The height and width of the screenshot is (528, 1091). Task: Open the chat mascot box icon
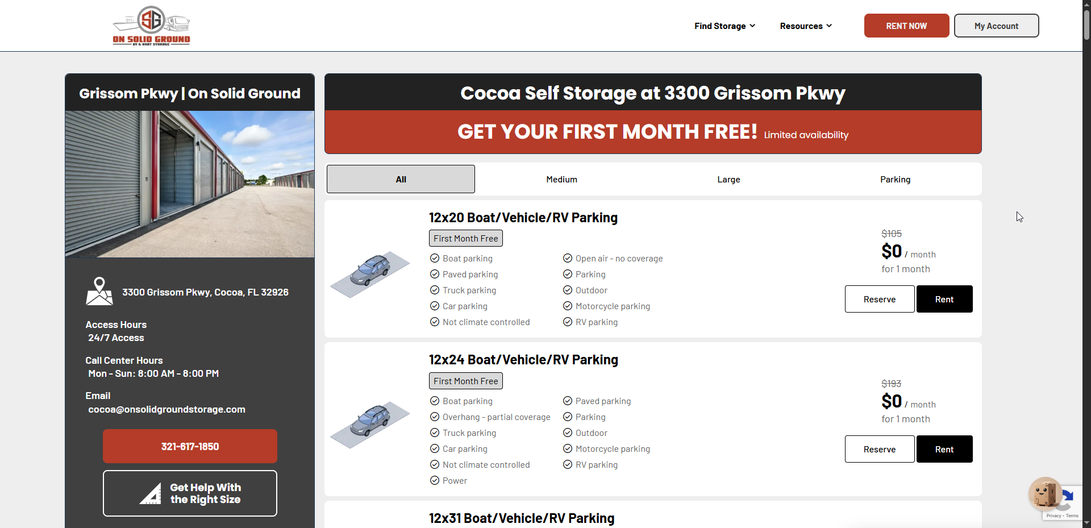point(1044,493)
